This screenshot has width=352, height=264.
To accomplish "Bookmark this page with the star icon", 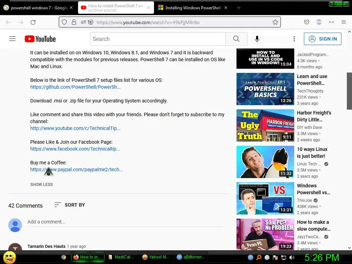I will click(x=275, y=22).
